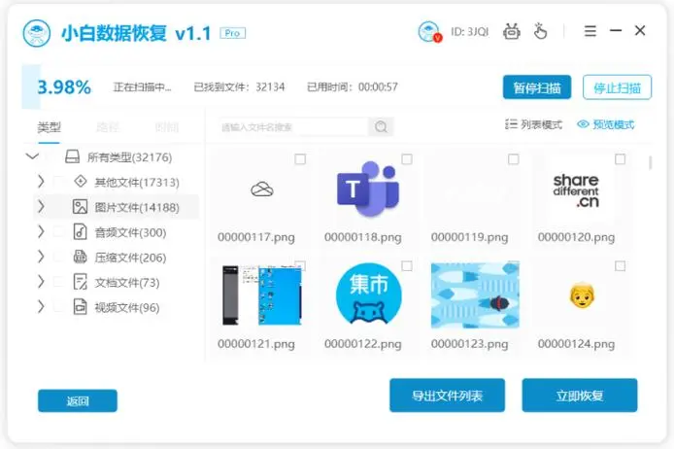674x449 pixels.
Task: Click 停止扫描 to stop scanning
Action: [618, 87]
